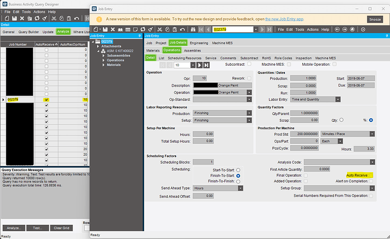Viewport: 390px width, 239px height.
Task: Click the binoculars Search icon in Job Entry
Action: coord(193,29)
